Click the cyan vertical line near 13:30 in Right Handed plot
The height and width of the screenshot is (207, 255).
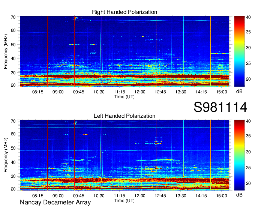[x=183, y=51]
